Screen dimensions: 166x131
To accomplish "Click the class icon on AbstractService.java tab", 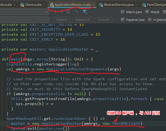I will pyautogui.click(x=101, y=5).
